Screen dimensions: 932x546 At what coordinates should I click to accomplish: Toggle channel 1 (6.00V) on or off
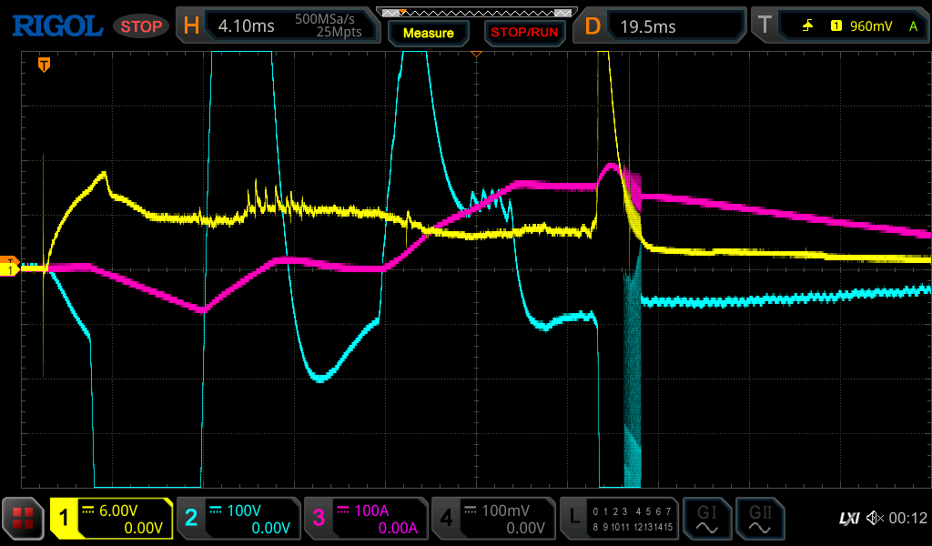pos(111,519)
